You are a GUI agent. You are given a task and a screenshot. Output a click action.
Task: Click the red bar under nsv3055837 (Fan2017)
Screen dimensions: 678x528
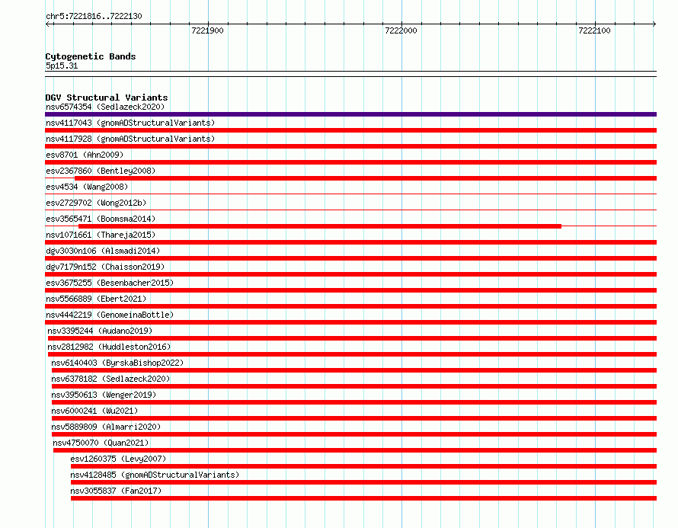363,498
